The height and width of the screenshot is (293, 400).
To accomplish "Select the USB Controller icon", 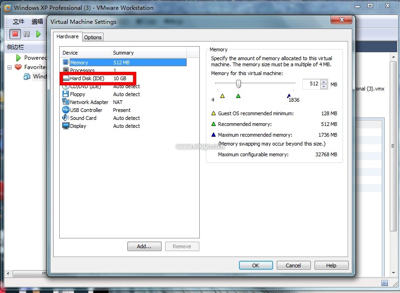I will tap(66, 110).
